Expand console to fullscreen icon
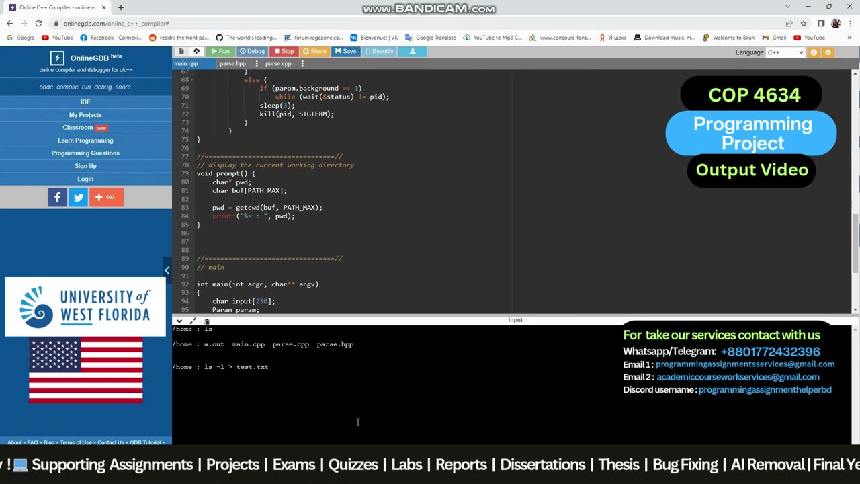This screenshot has height=484, width=860. [193, 321]
